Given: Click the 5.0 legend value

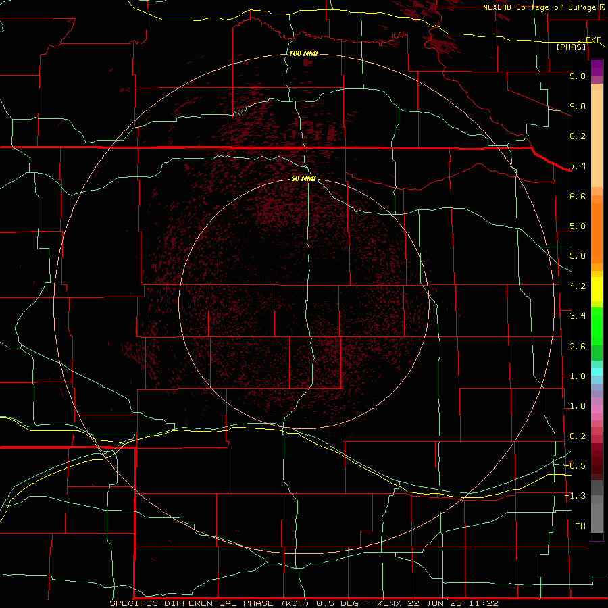Looking at the screenshot, I should (578, 256).
